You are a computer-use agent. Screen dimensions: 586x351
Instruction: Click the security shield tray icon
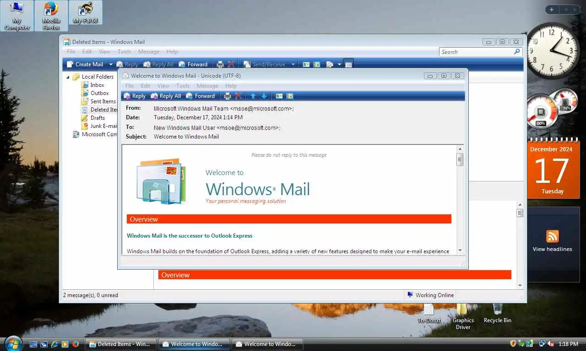tap(513, 344)
